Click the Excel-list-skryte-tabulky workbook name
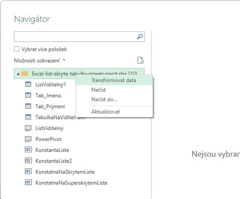This screenshot has width=240, height=199. click(x=85, y=73)
